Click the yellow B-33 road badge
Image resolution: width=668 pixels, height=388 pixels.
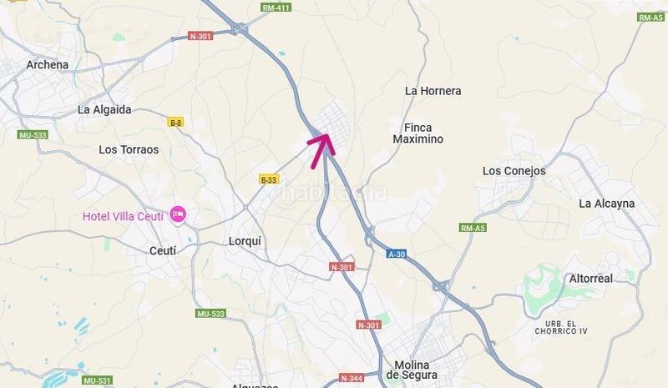tap(268, 179)
